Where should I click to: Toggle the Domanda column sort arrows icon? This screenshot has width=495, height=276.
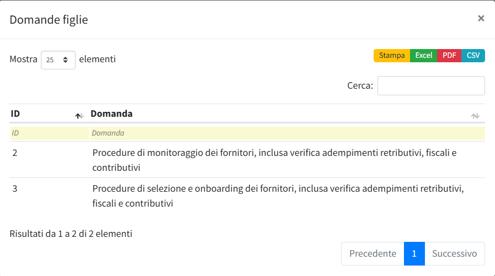tap(475, 115)
